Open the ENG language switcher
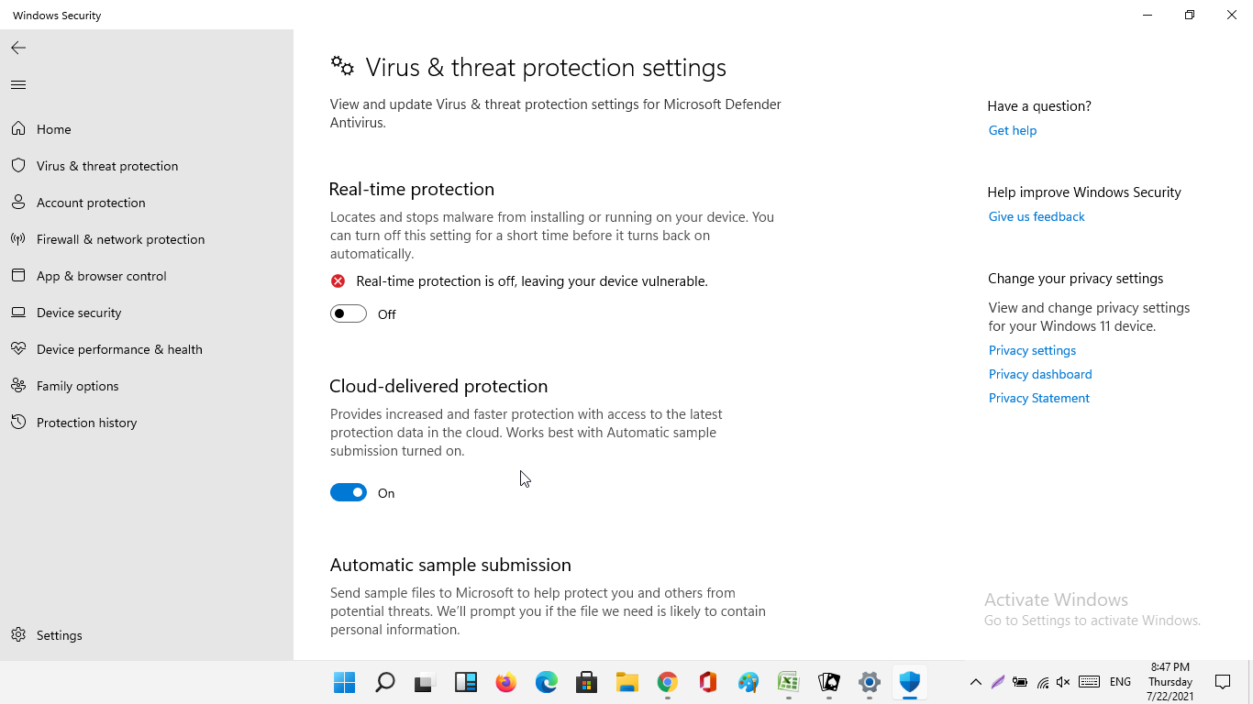The width and height of the screenshot is (1253, 704). click(x=1120, y=682)
